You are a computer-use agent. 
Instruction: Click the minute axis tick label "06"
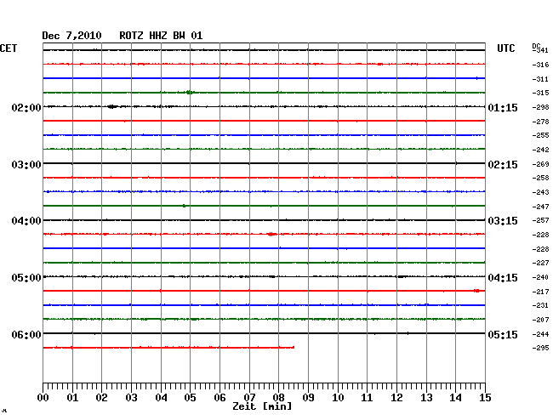tap(219, 397)
